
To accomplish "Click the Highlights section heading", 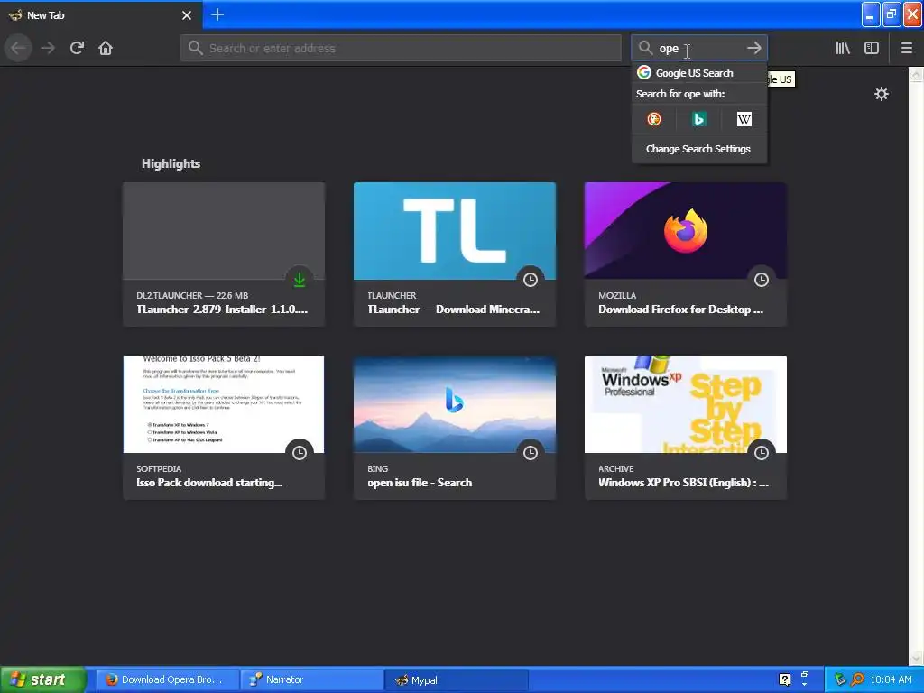I will 171,164.
